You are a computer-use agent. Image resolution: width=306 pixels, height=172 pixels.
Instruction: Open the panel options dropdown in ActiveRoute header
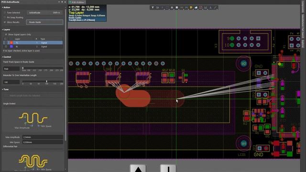pyautogui.click(x=59, y=2)
